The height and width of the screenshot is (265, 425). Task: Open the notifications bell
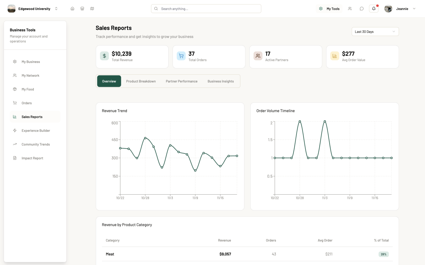(x=374, y=9)
